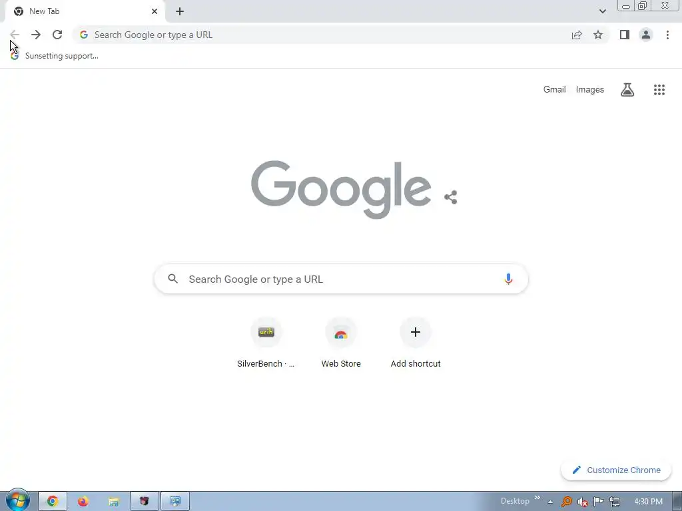Open File Explorer from taskbar
Viewport: 682px width, 511px height.
pyautogui.click(x=113, y=502)
